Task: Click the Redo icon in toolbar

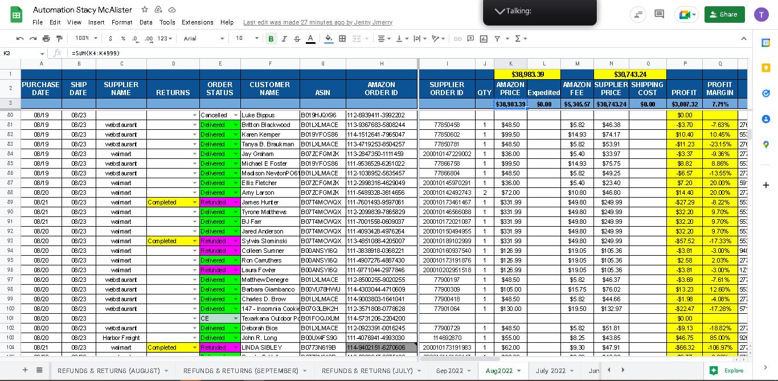Action: tap(33, 38)
